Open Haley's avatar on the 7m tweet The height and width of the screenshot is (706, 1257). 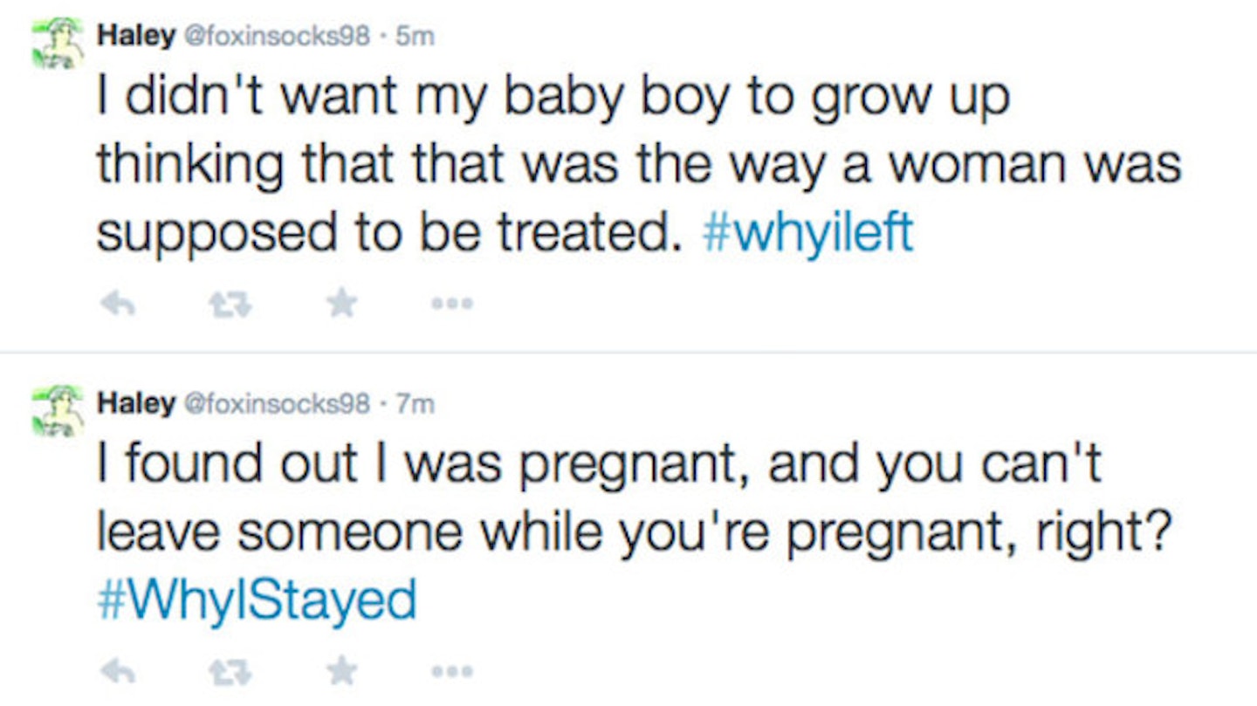tap(58, 411)
